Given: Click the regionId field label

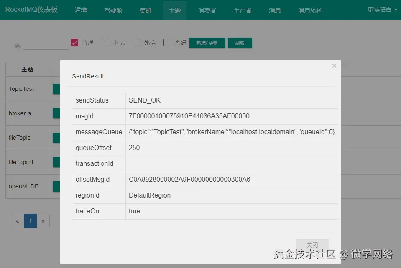Looking at the screenshot, I should 87,195.
